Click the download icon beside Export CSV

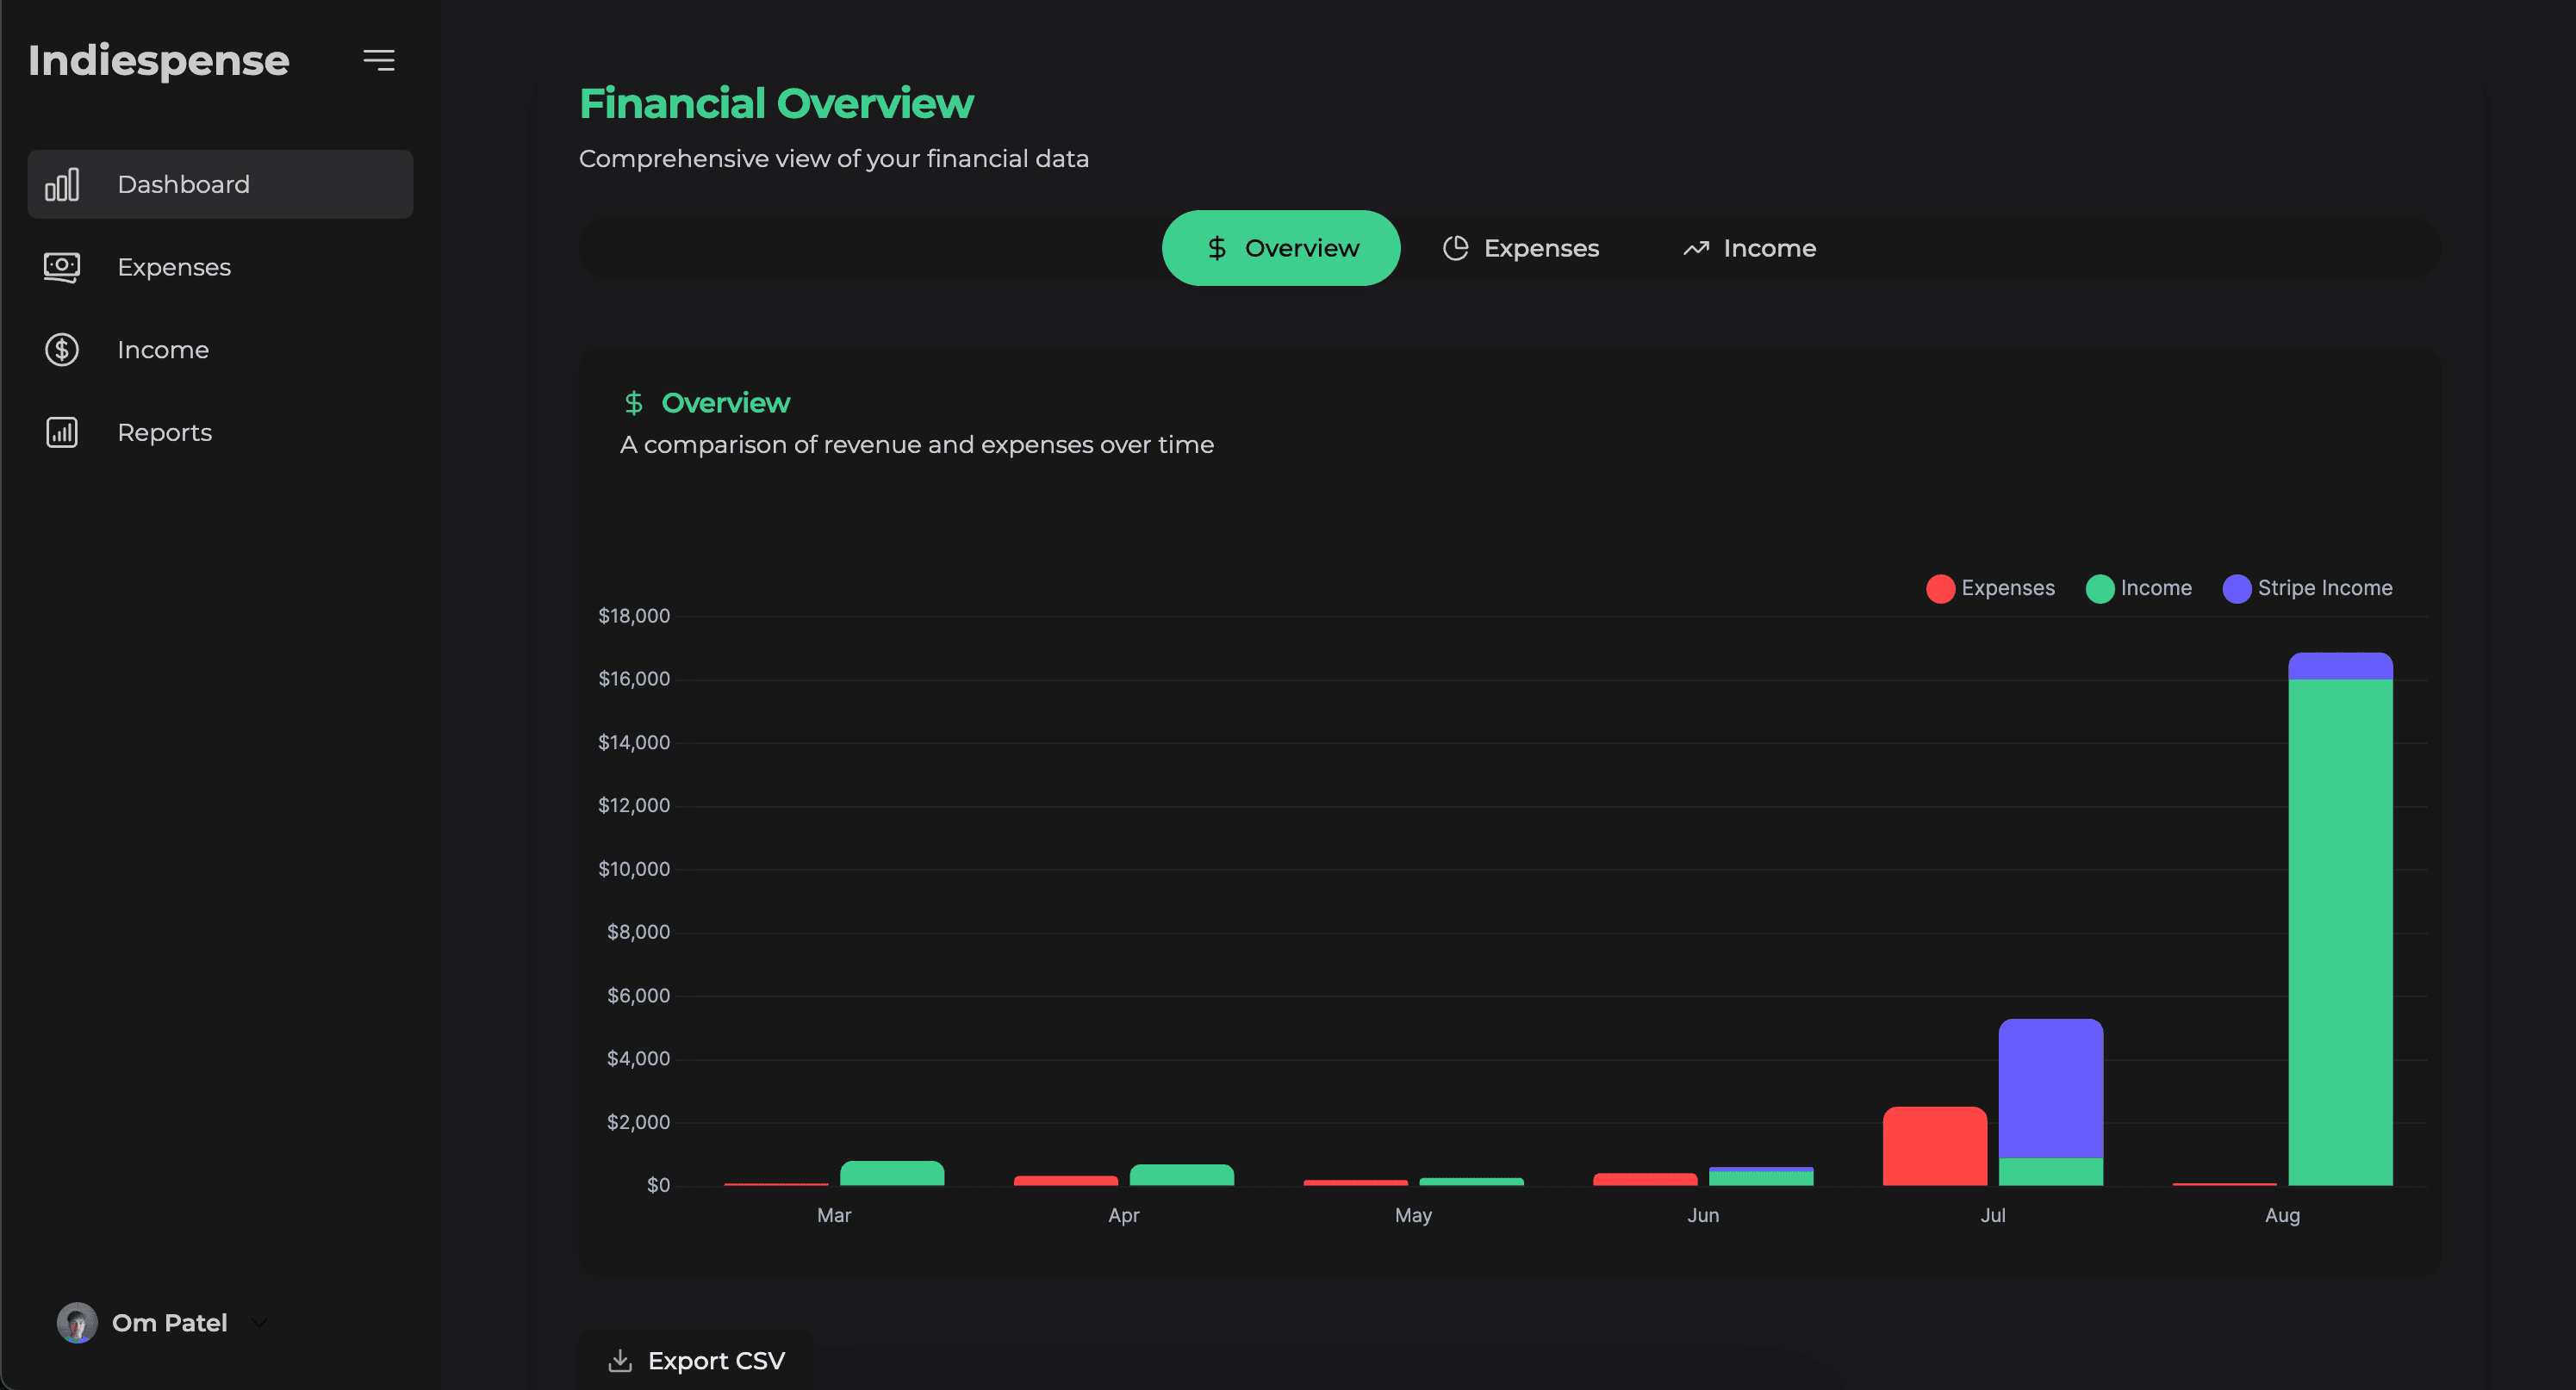(620, 1361)
